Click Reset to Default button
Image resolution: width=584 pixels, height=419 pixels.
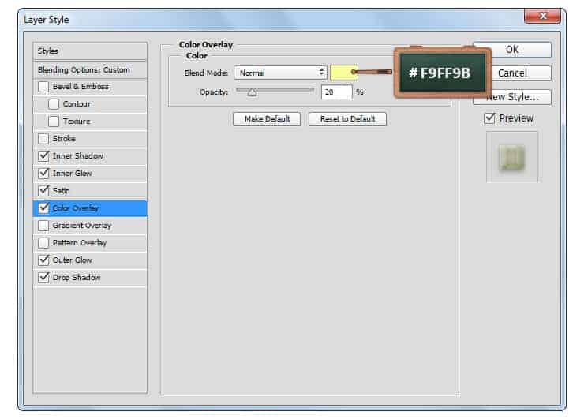(x=347, y=119)
